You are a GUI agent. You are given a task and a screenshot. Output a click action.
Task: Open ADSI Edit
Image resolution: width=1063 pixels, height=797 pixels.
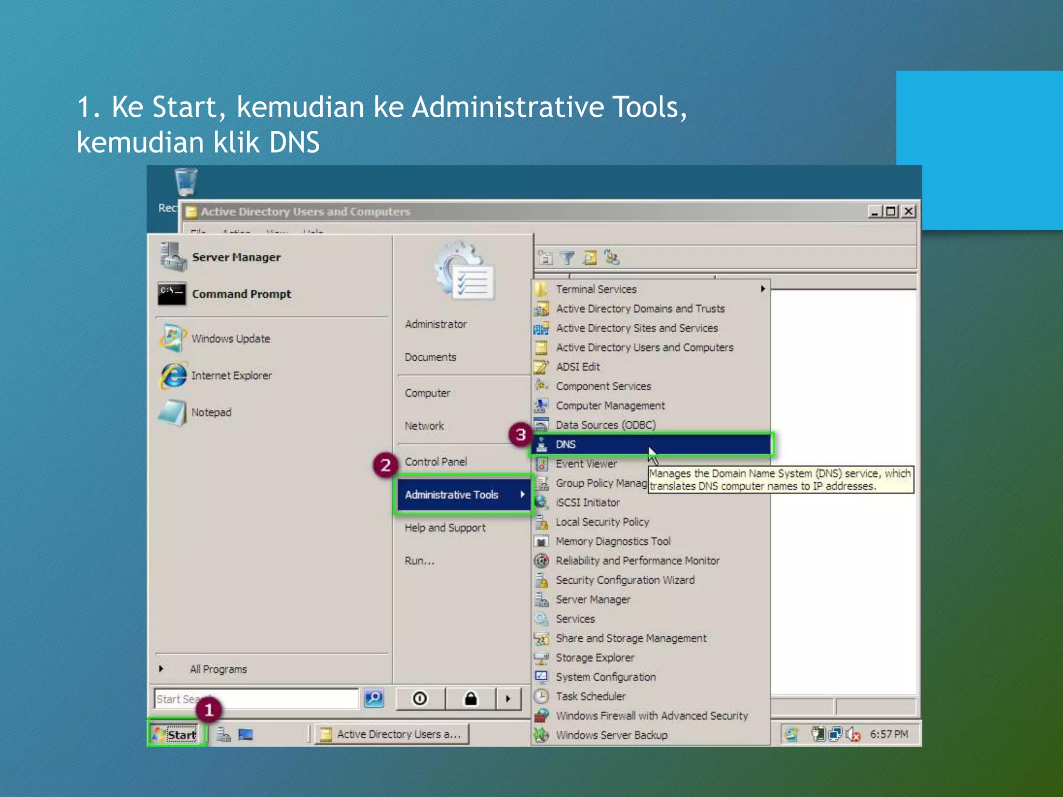pyautogui.click(x=650, y=367)
